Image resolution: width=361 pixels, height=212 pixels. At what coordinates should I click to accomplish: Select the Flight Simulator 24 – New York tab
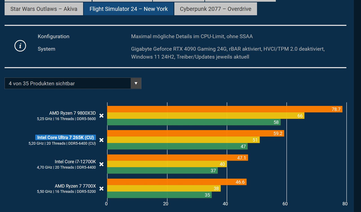(128, 9)
